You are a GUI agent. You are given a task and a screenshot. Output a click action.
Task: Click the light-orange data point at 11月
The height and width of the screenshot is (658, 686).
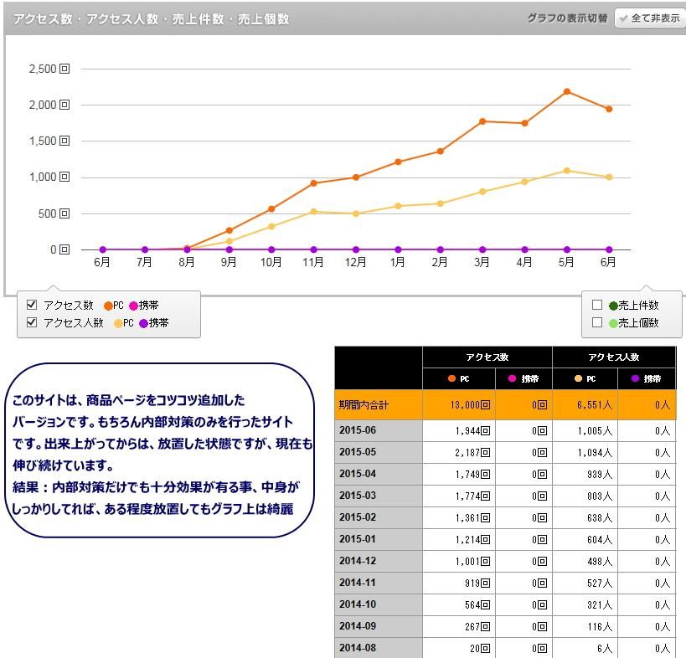click(313, 212)
